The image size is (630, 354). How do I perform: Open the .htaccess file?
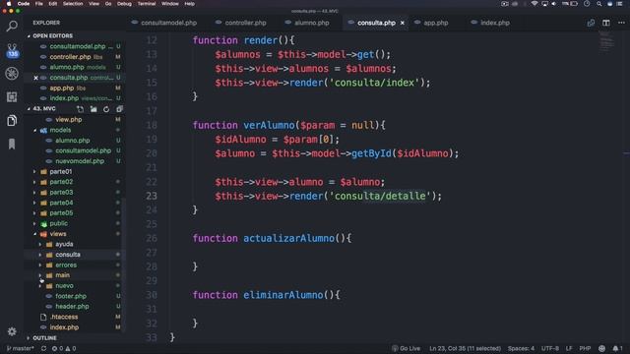coord(64,317)
